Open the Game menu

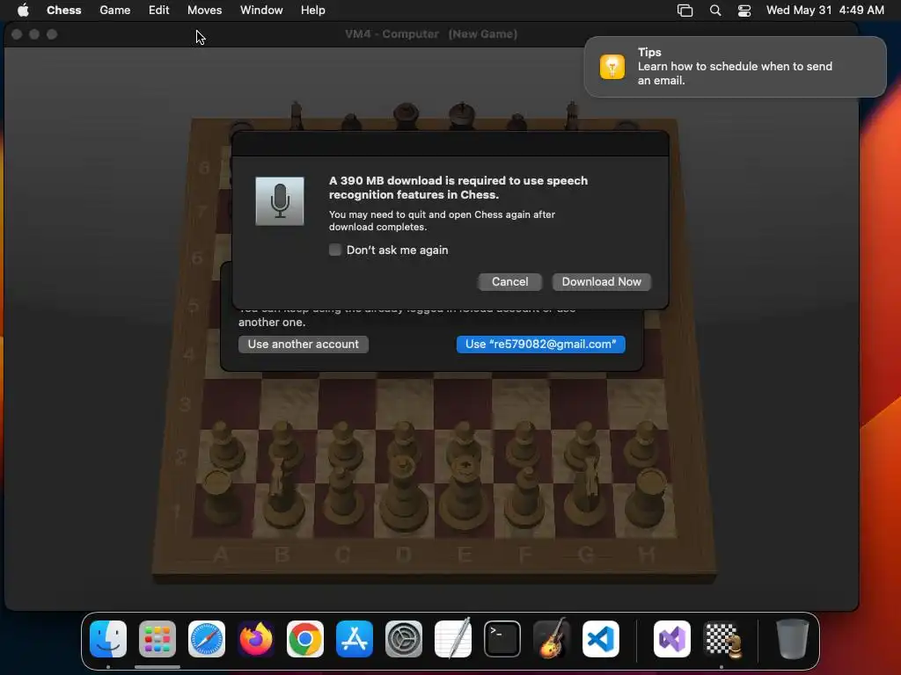pos(115,11)
